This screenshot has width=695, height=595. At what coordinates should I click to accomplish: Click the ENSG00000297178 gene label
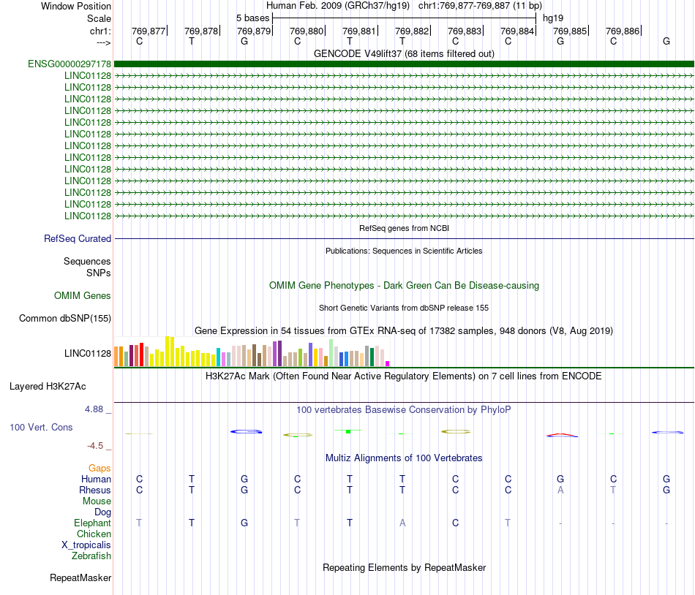[69, 64]
